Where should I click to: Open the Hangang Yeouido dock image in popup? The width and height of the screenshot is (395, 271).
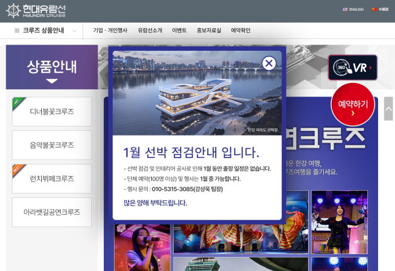click(197, 93)
